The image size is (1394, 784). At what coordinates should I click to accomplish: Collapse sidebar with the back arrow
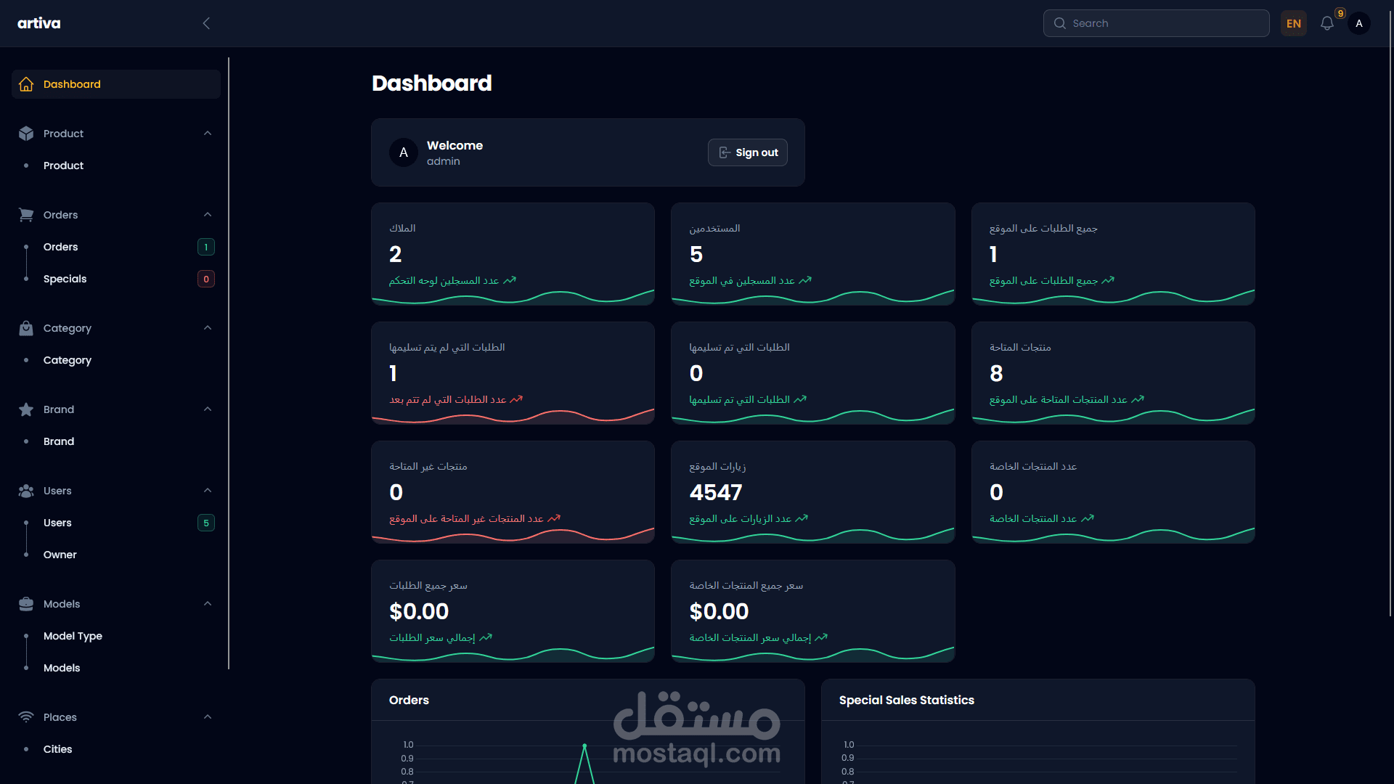206,23
